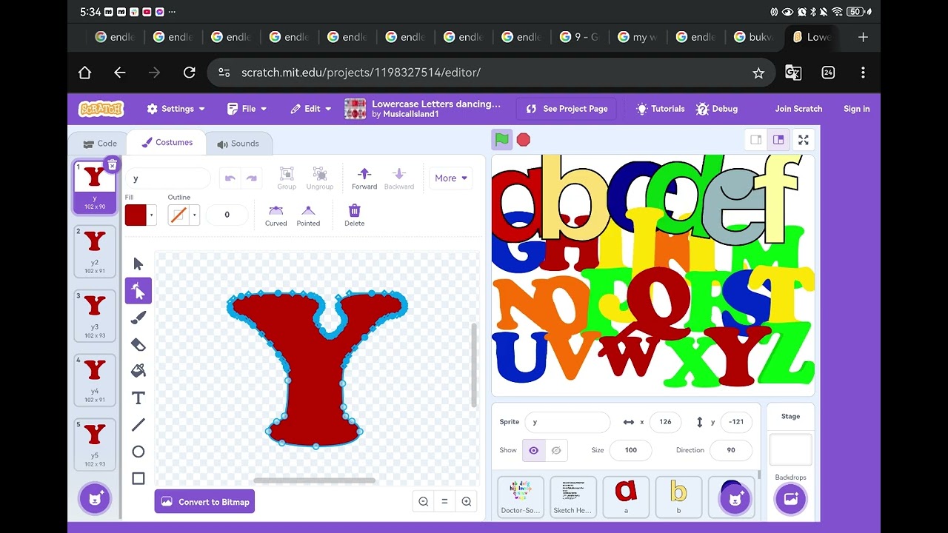The width and height of the screenshot is (948, 533).
Task: Open the Settings dropdown menu
Action: pos(176,109)
